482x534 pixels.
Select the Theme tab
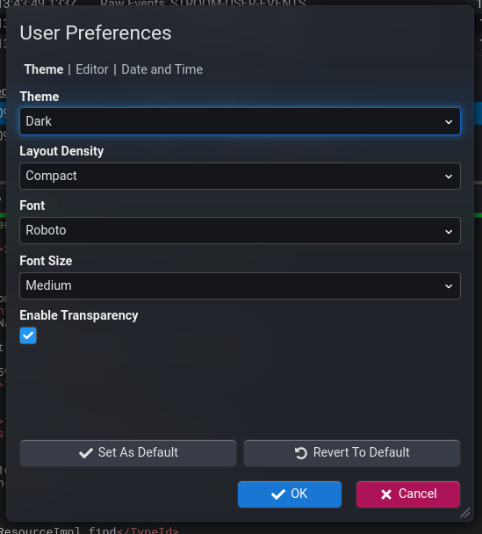[x=44, y=69]
